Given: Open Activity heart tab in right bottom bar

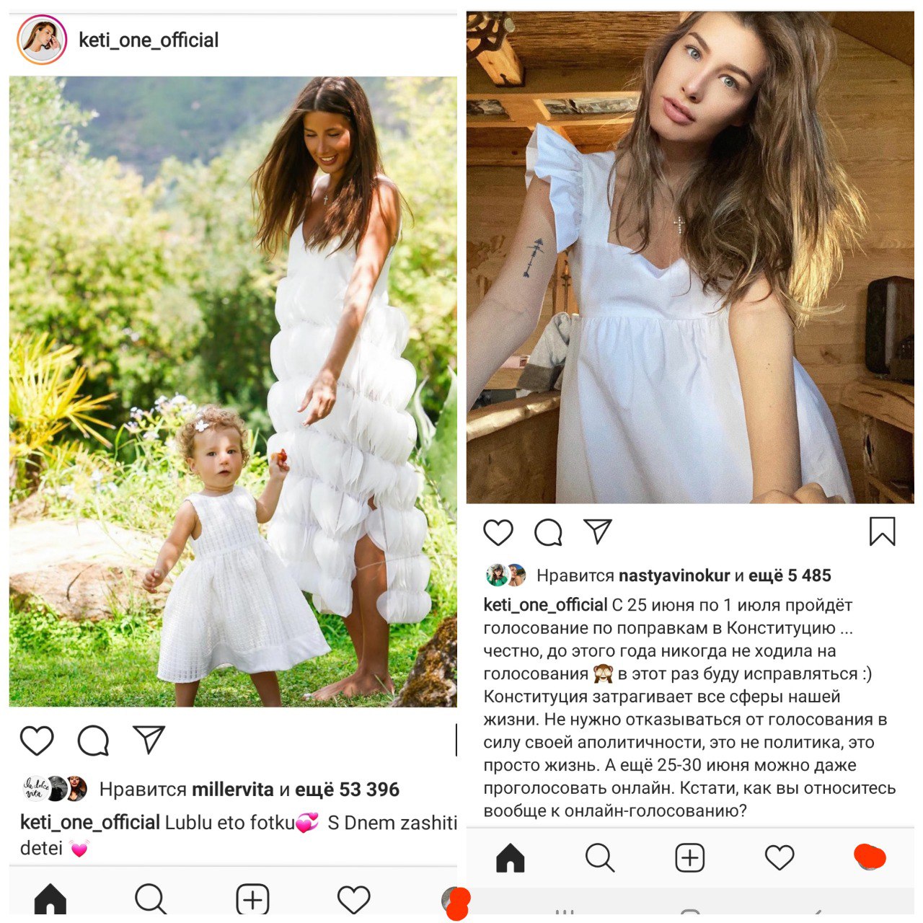Looking at the screenshot, I should (x=780, y=858).
